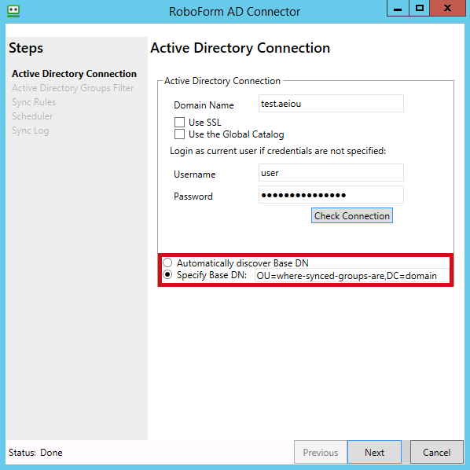Select Automatically discover Base DN option
Screen dimensions: 470x470
tap(167, 263)
